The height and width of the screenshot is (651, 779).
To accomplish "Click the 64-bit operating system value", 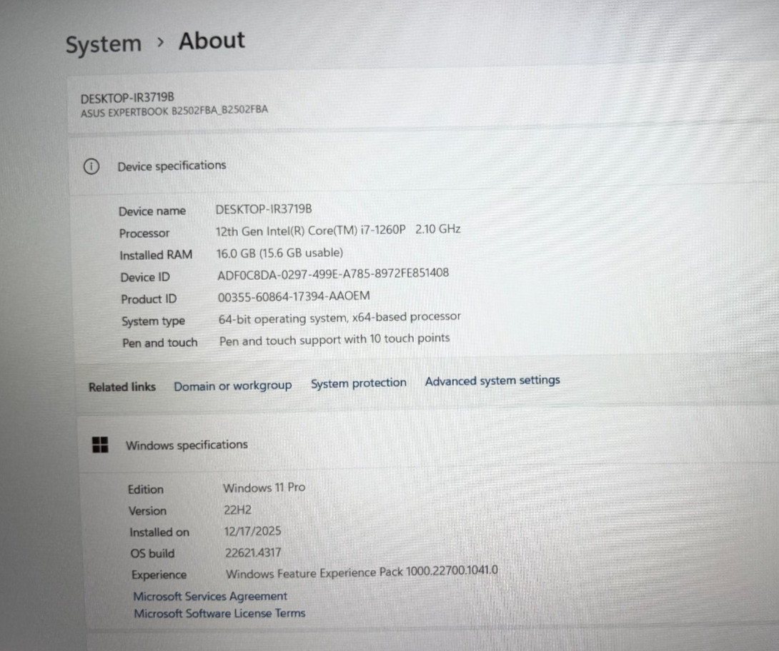I will tap(339, 318).
